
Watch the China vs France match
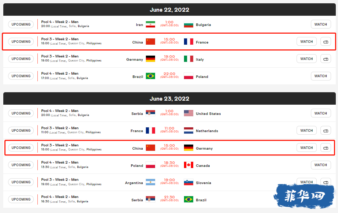click(306, 41)
